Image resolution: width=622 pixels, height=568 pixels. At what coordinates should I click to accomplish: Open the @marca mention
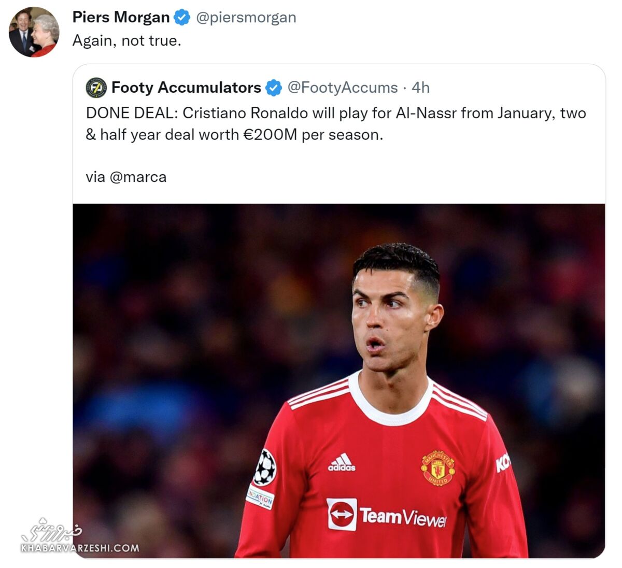click(138, 177)
